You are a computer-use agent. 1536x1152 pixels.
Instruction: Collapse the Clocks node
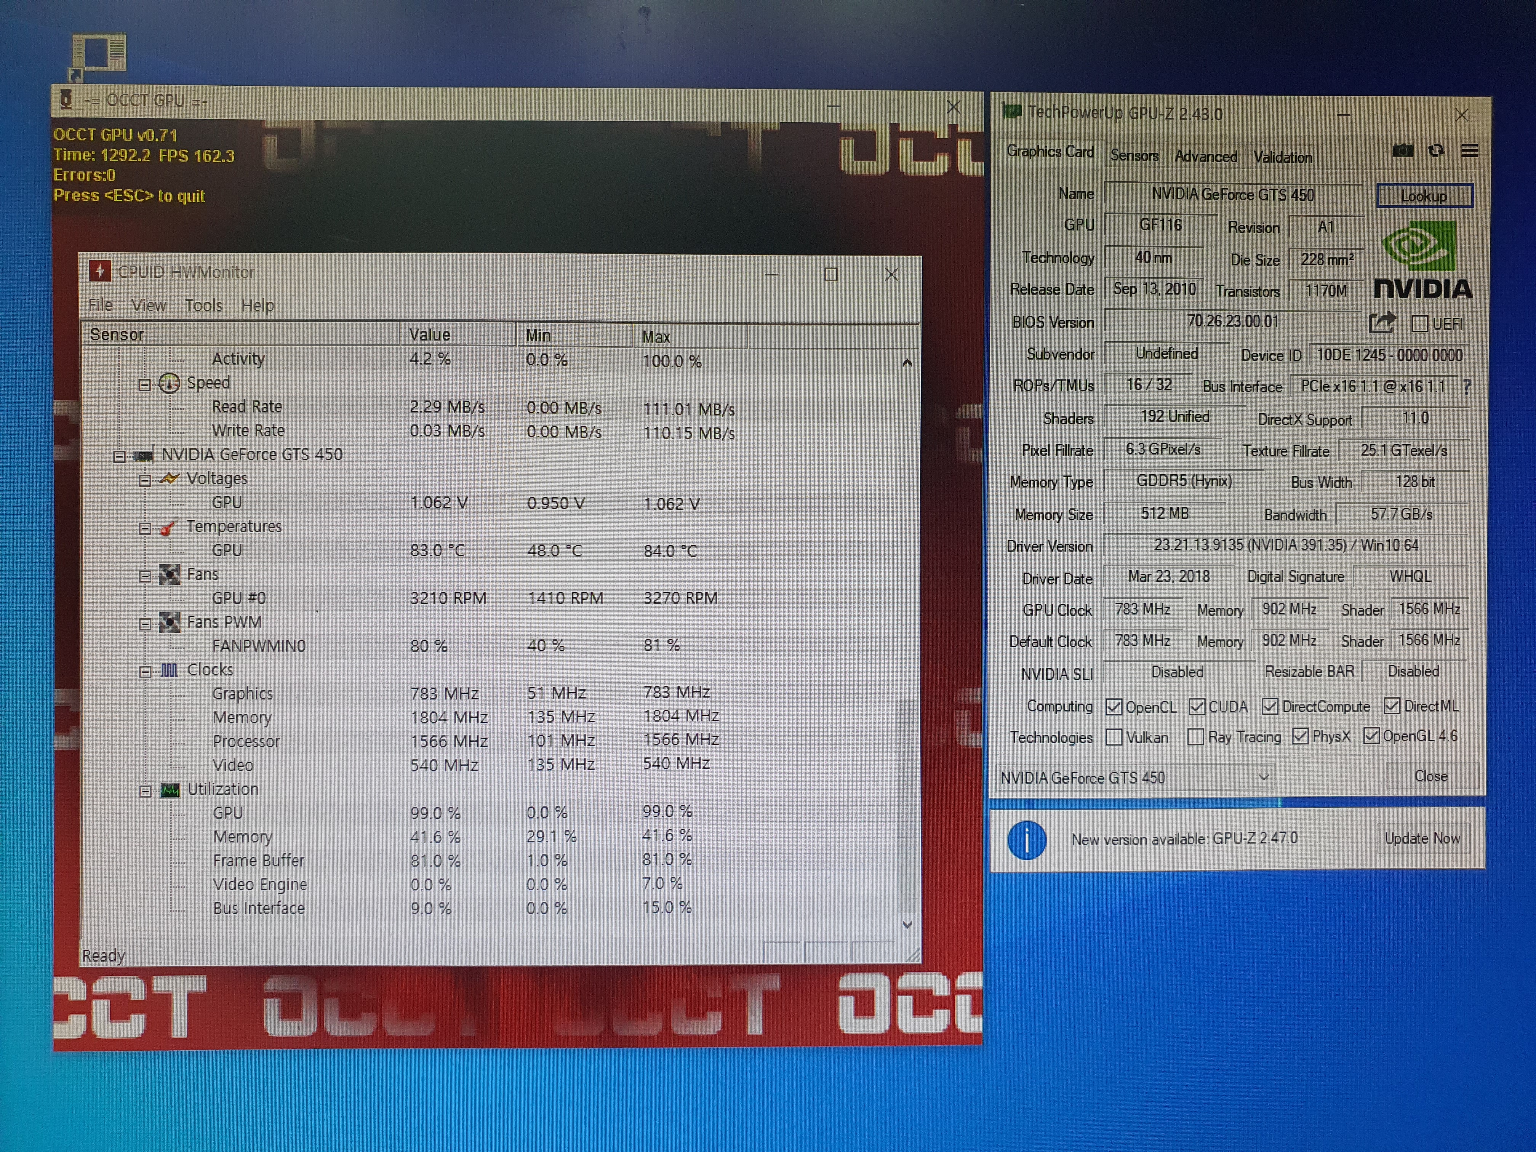pos(144,672)
